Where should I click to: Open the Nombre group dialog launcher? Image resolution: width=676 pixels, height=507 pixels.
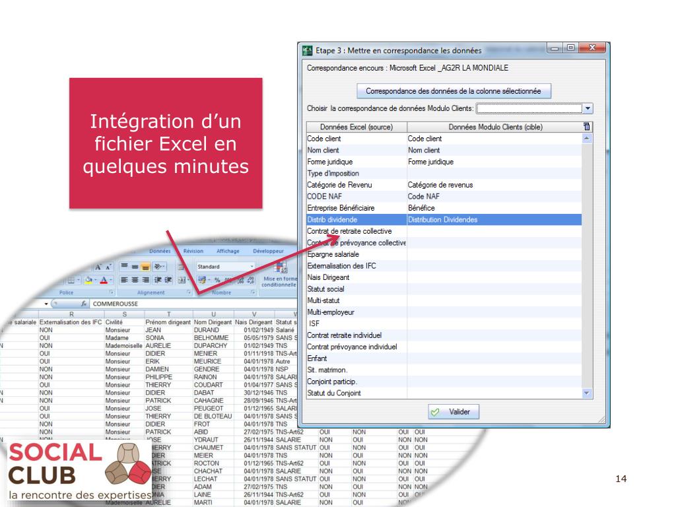[253, 292]
